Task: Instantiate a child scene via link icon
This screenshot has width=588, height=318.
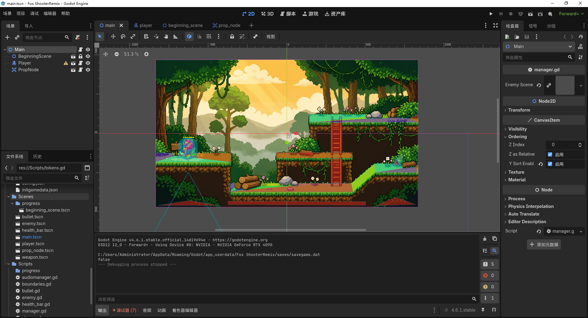Action: pos(17,37)
